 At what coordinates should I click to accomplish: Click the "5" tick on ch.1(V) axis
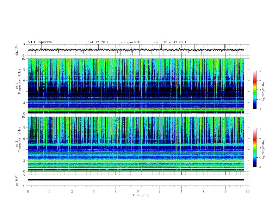tap(24, 45)
